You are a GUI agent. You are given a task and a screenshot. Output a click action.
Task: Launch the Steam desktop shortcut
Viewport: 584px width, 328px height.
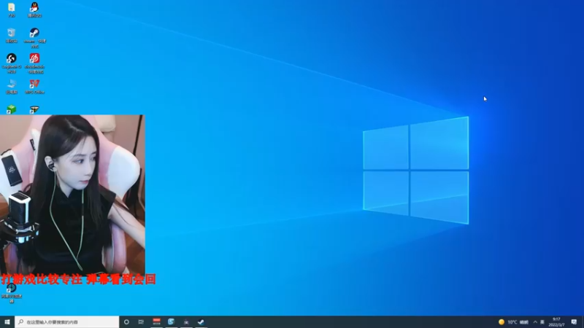[x=34, y=38]
